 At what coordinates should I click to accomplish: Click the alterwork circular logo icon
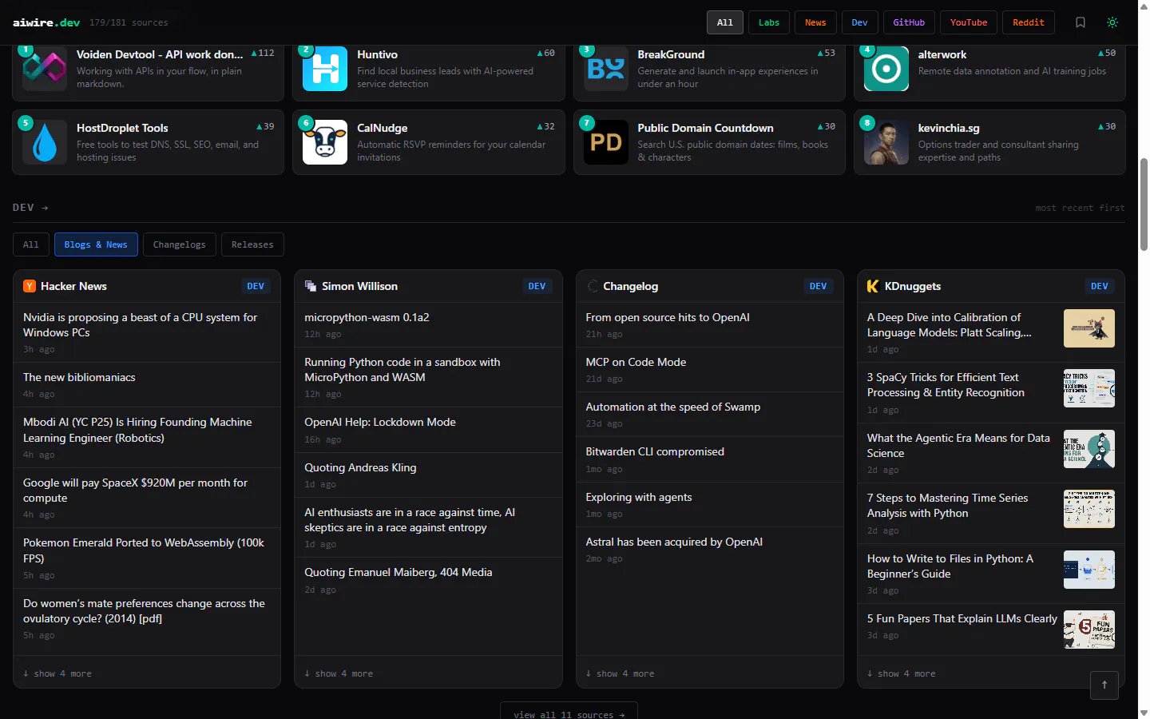coord(886,69)
